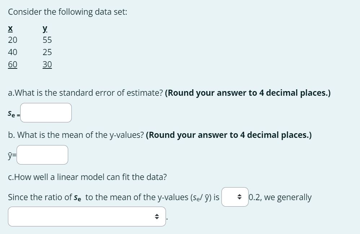Image resolution: width=360 pixels, height=234 pixels.
Task: Click the underlined value 60 in the x column
Action: point(13,64)
